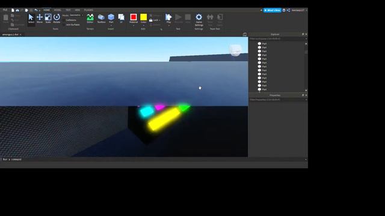Open the UI insert tool
The width and height of the screenshot is (385, 216).
pyautogui.click(x=122, y=19)
